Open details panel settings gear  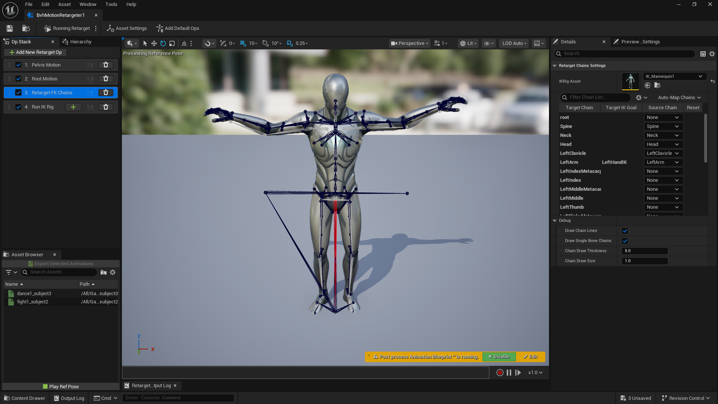click(712, 54)
